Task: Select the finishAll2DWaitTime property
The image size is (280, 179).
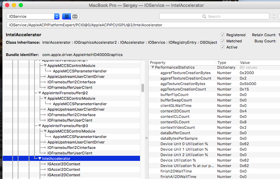Action: click(x=178, y=177)
